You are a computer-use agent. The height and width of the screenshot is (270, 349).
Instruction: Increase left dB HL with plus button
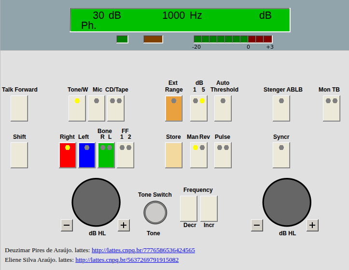coord(124,225)
